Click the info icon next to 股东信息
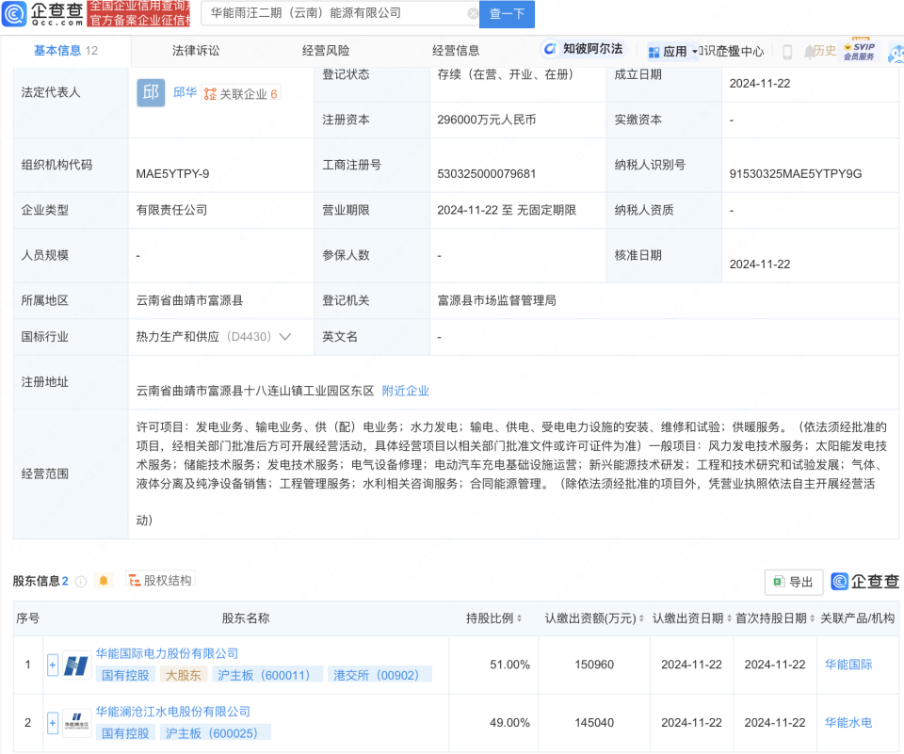The height and width of the screenshot is (754, 904). coord(81,582)
